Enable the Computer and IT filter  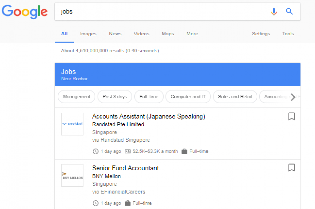(188, 97)
